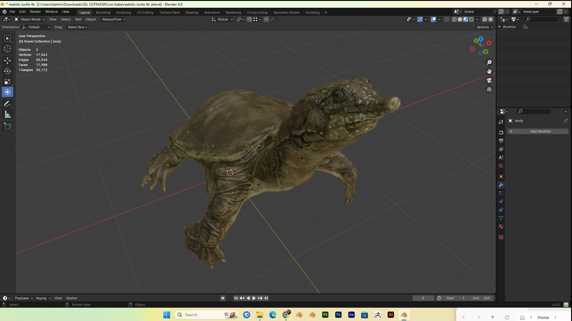The image size is (572, 321).
Task: Switch to rendered viewport shading
Action: [x=471, y=19]
